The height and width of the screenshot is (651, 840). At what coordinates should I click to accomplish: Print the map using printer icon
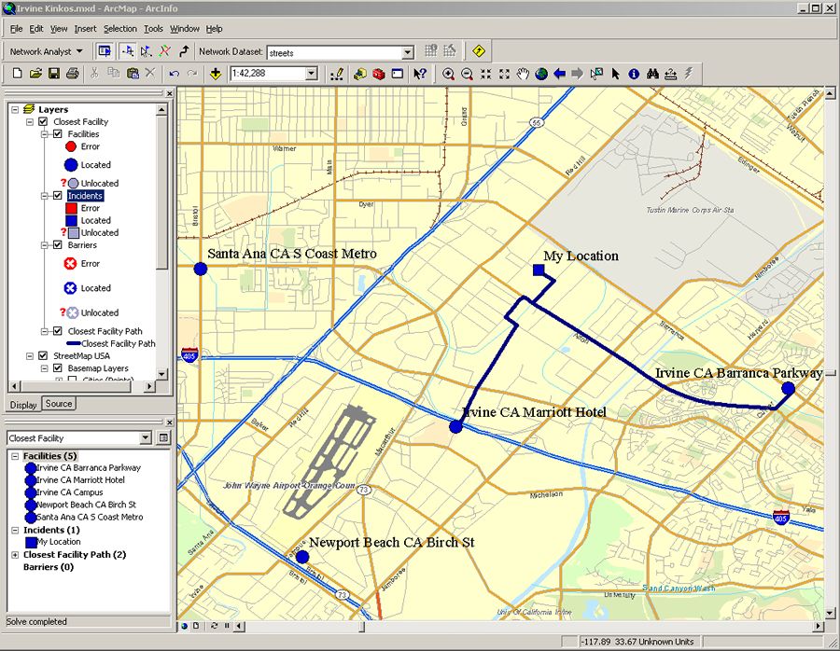(x=72, y=74)
